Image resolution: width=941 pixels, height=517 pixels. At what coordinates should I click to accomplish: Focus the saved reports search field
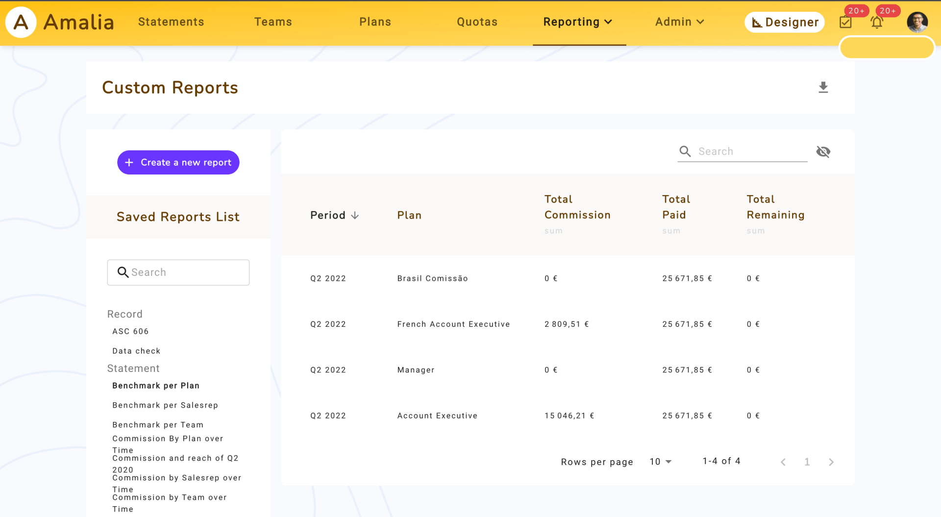coord(178,272)
